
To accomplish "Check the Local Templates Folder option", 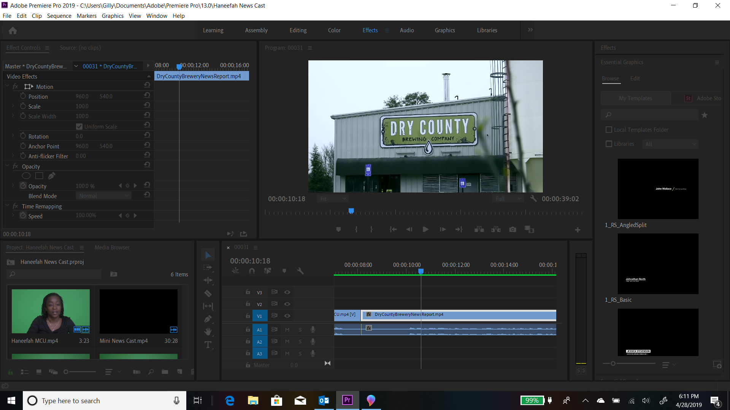I will pos(609,129).
